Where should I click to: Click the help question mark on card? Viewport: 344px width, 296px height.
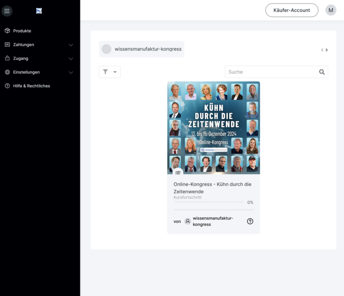click(x=250, y=221)
